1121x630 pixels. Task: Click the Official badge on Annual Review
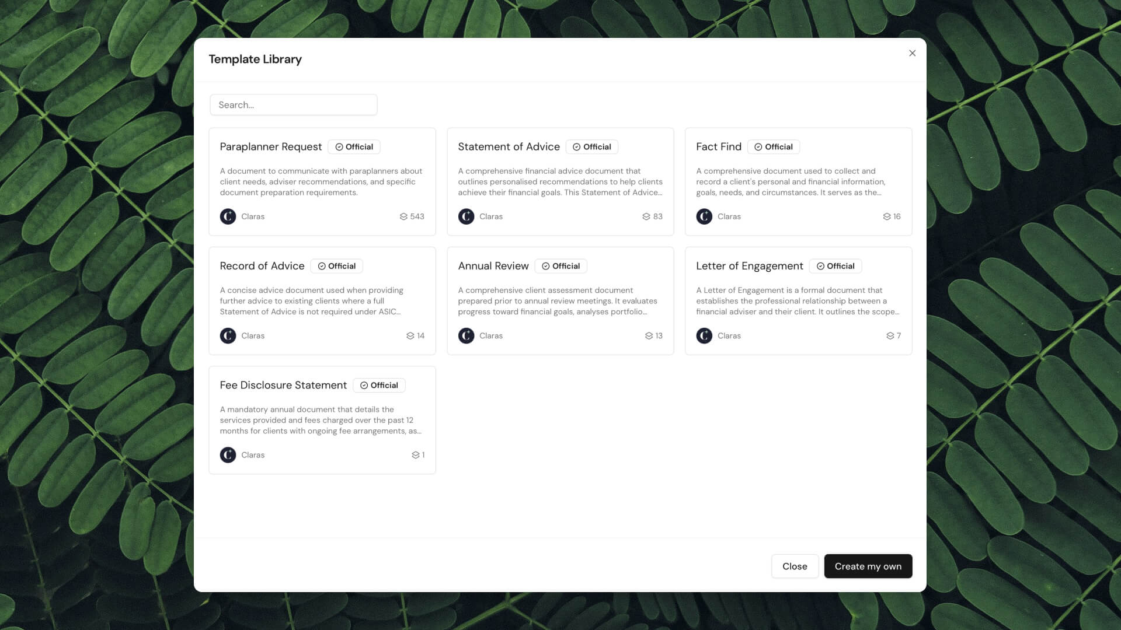point(560,265)
